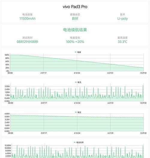Click the 1.60V axis label

(x=7, y=125)
